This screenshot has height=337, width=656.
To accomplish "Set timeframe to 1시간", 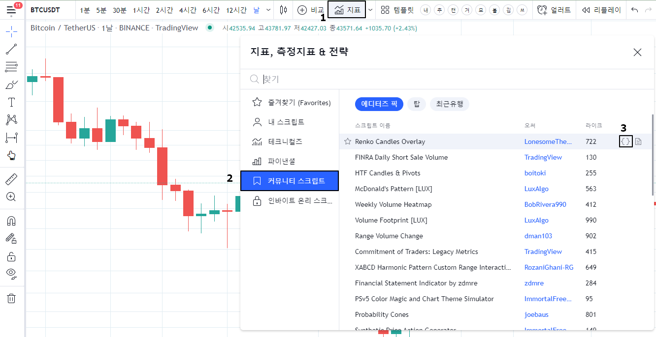I will coord(141,10).
